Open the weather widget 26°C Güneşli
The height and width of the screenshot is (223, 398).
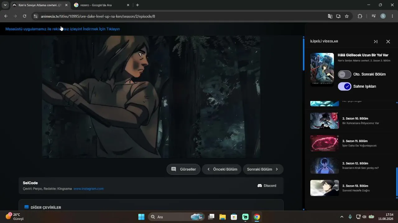15,217
